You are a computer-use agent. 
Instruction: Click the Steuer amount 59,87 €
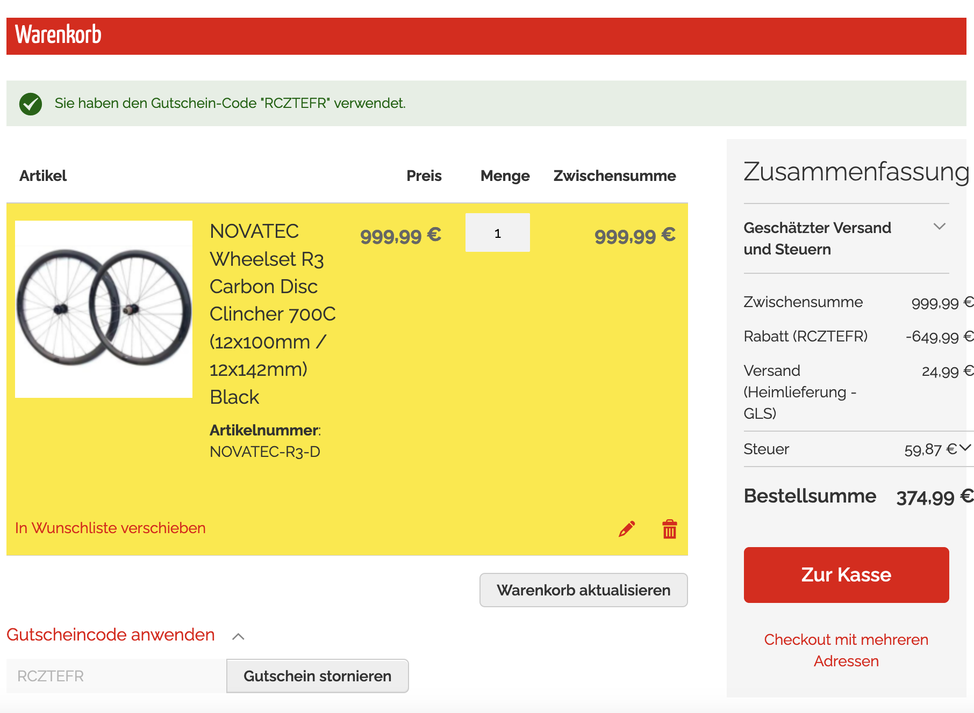point(930,449)
